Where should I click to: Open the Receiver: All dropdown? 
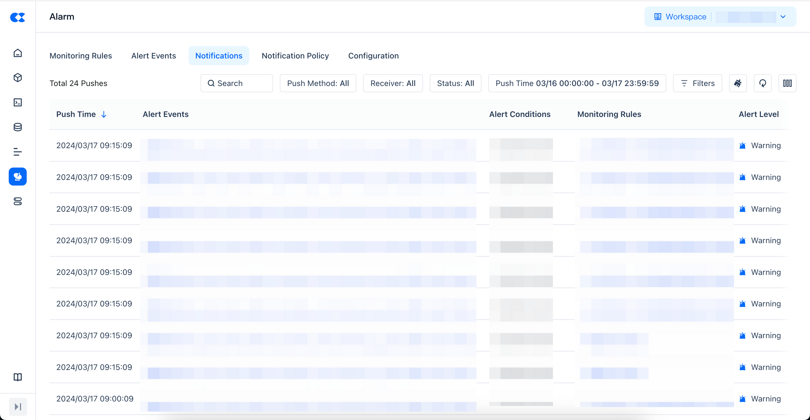click(393, 83)
